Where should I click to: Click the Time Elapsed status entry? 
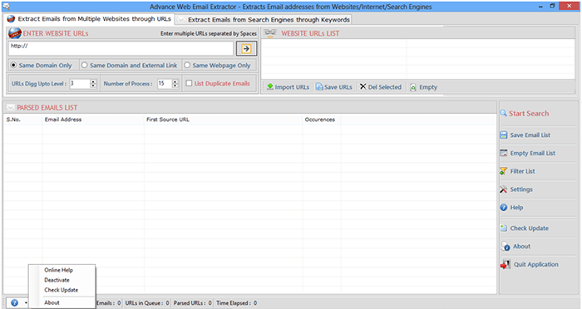[x=236, y=302]
